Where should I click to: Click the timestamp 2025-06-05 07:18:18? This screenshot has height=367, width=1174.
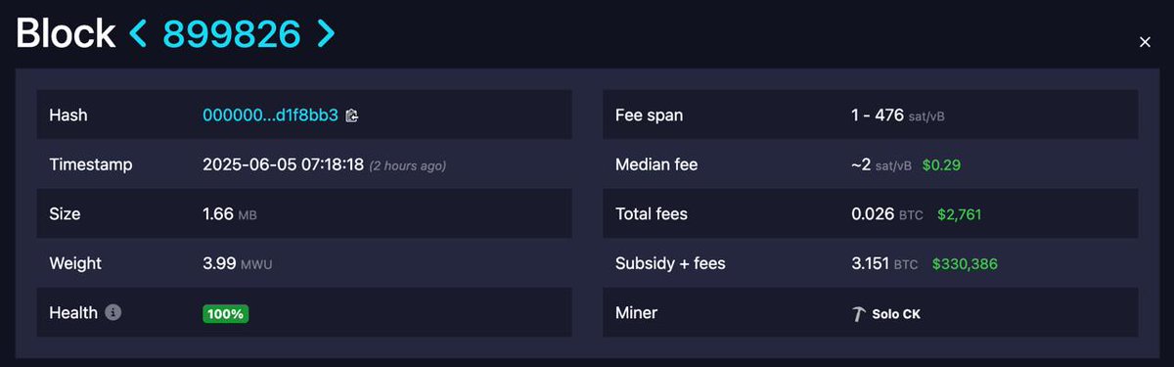(x=283, y=164)
